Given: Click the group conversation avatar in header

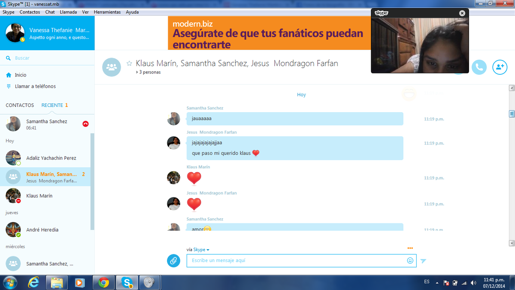Looking at the screenshot, I should coord(112,67).
